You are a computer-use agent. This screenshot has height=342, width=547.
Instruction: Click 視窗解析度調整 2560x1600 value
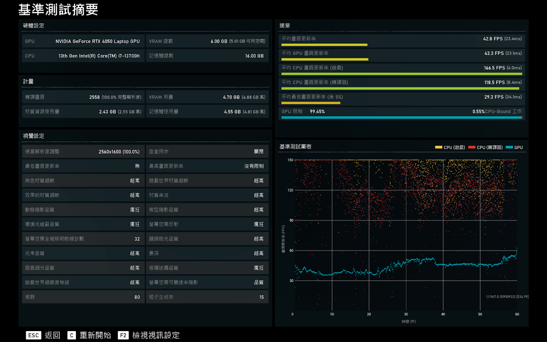(119, 152)
